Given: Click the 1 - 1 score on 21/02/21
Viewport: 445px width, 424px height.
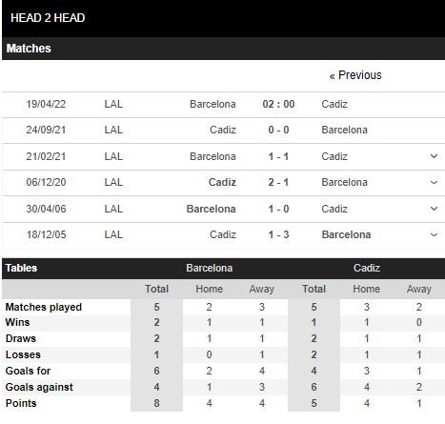Looking at the screenshot, I should point(278,156).
